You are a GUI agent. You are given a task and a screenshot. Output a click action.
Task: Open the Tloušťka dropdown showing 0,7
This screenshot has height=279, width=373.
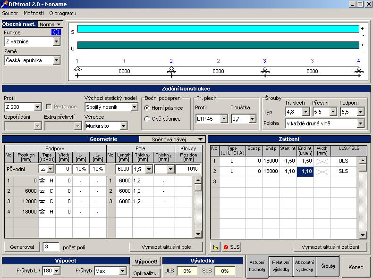253,119
